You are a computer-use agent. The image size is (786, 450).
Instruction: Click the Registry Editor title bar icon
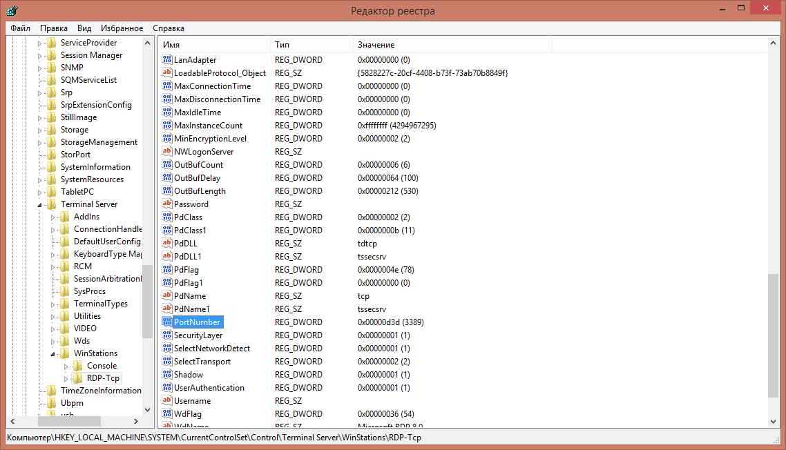[x=12, y=11]
